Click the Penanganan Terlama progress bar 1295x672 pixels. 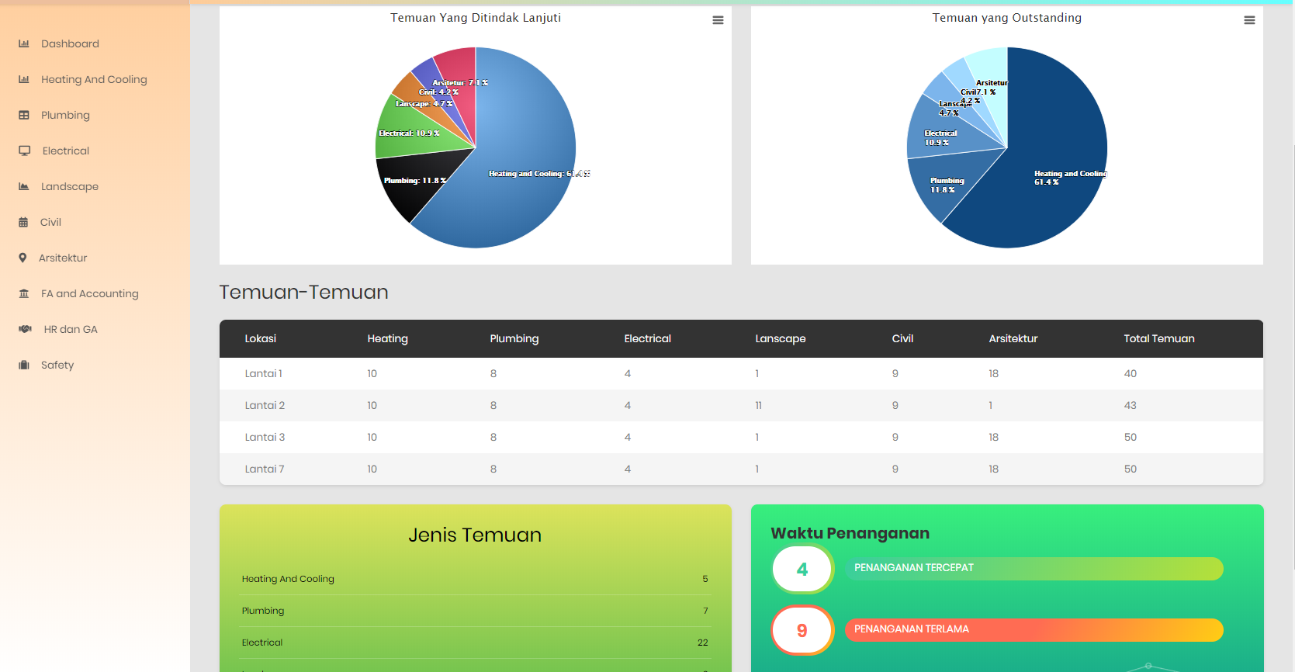pos(1034,630)
